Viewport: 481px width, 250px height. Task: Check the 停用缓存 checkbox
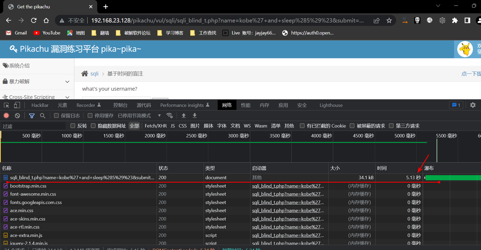click(x=90, y=115)
